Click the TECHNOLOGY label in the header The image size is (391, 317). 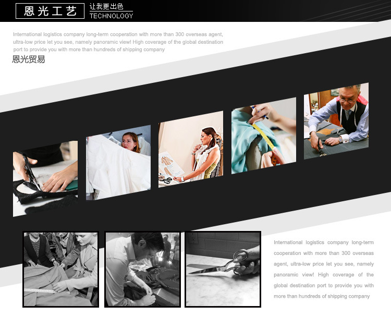(x=111, y=16)
